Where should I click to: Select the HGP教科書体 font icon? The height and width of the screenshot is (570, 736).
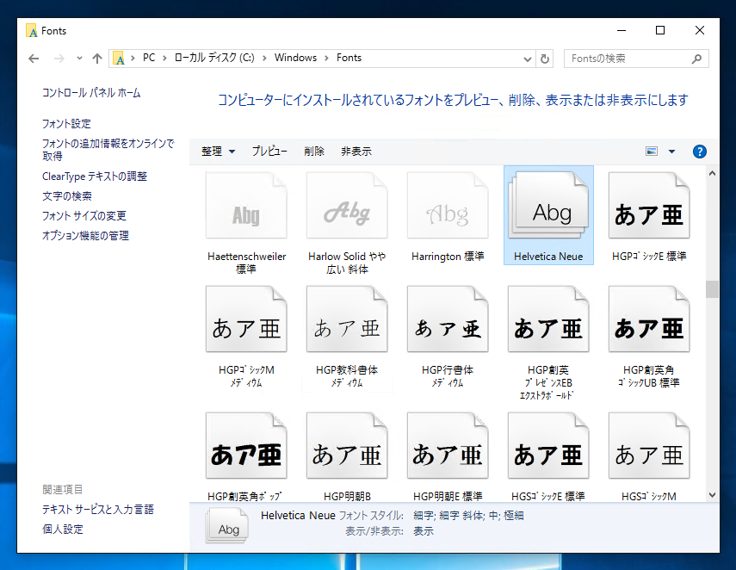pos(347,319)
